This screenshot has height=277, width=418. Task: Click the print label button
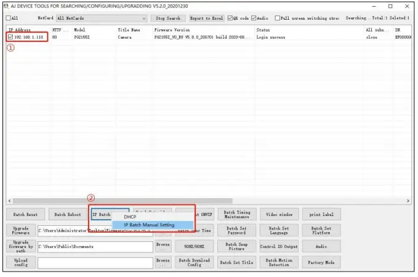321,214
